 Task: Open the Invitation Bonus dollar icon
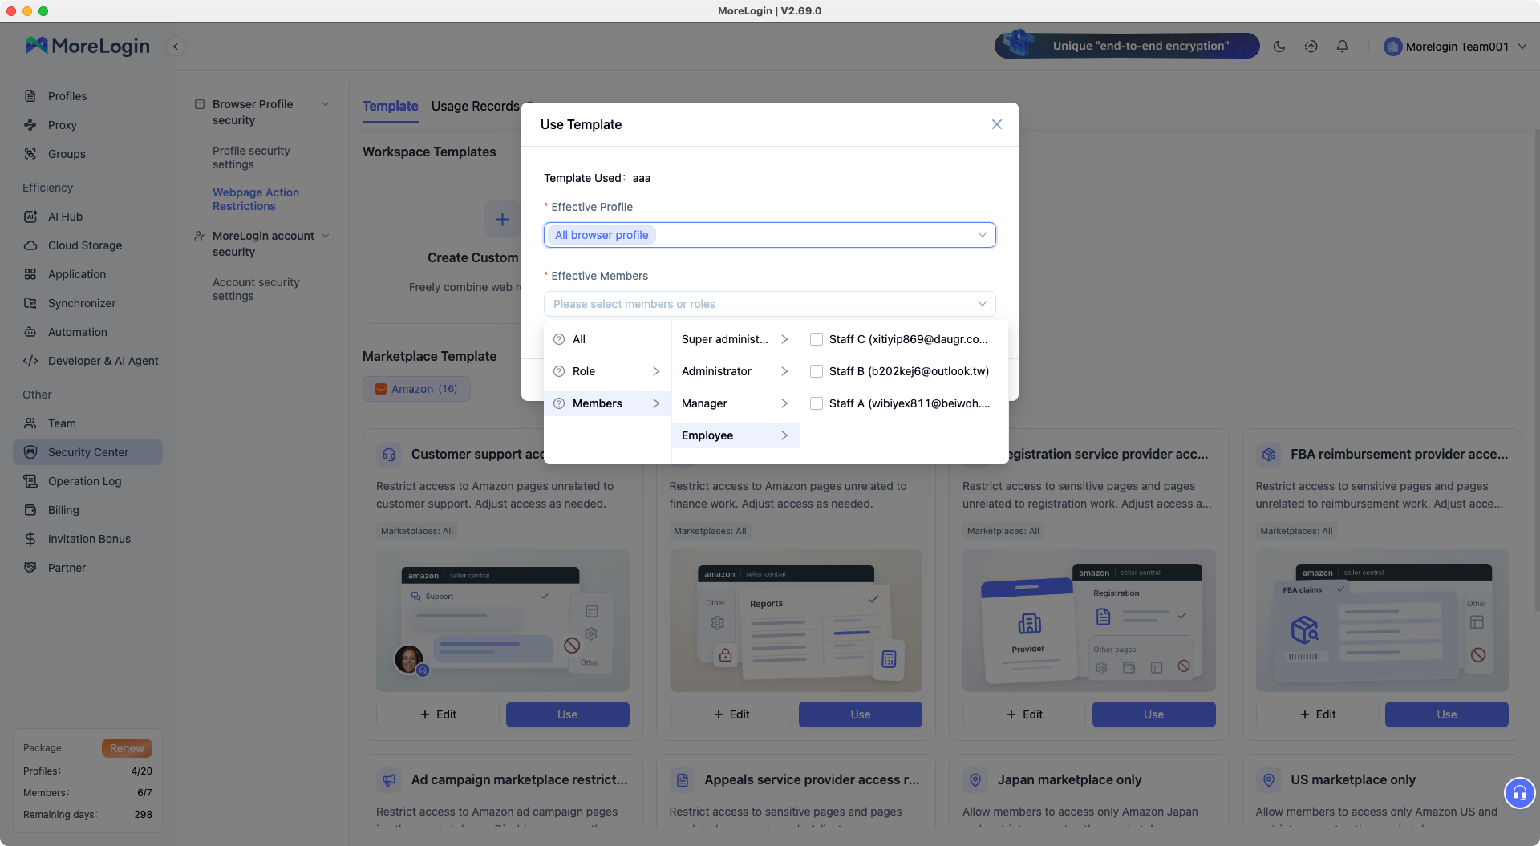click(x=30, y=539)
